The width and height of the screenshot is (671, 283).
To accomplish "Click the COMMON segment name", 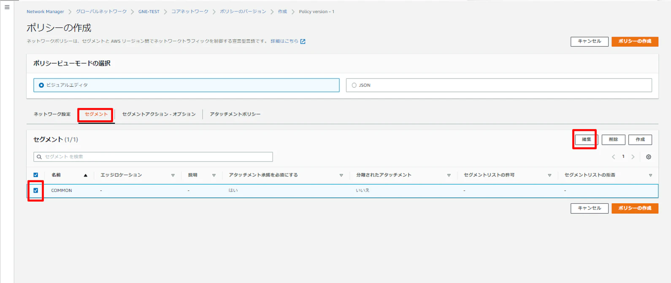I will [62, 191].
